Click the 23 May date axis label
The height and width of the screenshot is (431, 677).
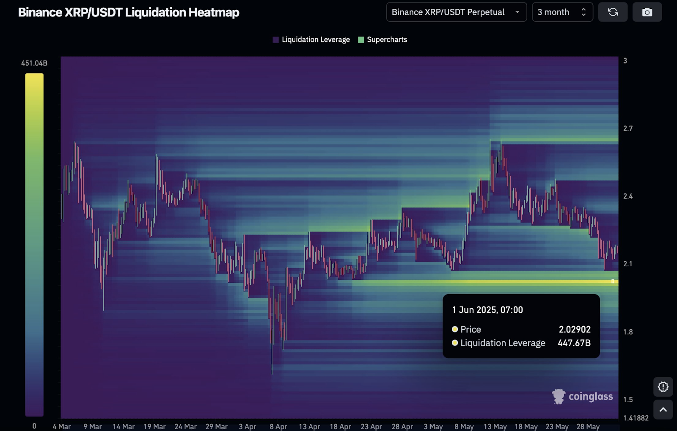557,426
